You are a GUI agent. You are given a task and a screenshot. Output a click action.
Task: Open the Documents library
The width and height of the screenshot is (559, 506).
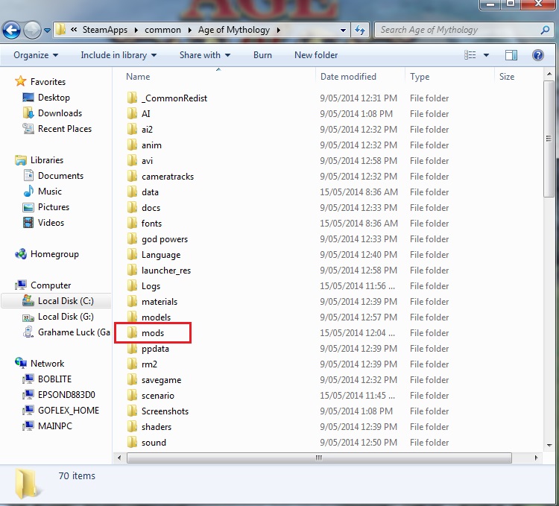60,176
